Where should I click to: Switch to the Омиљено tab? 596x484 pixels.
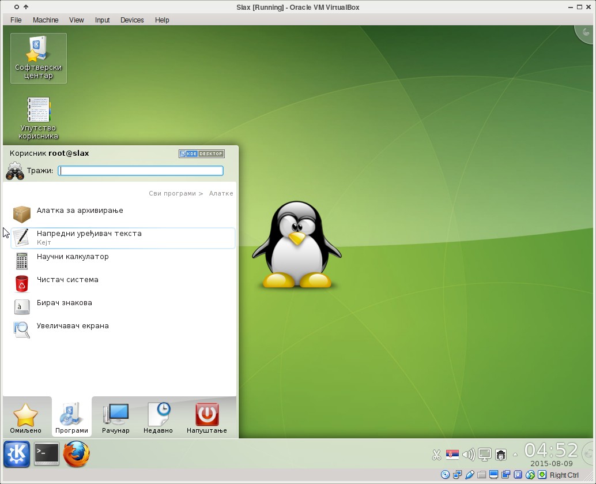click(x=25, y=418)
